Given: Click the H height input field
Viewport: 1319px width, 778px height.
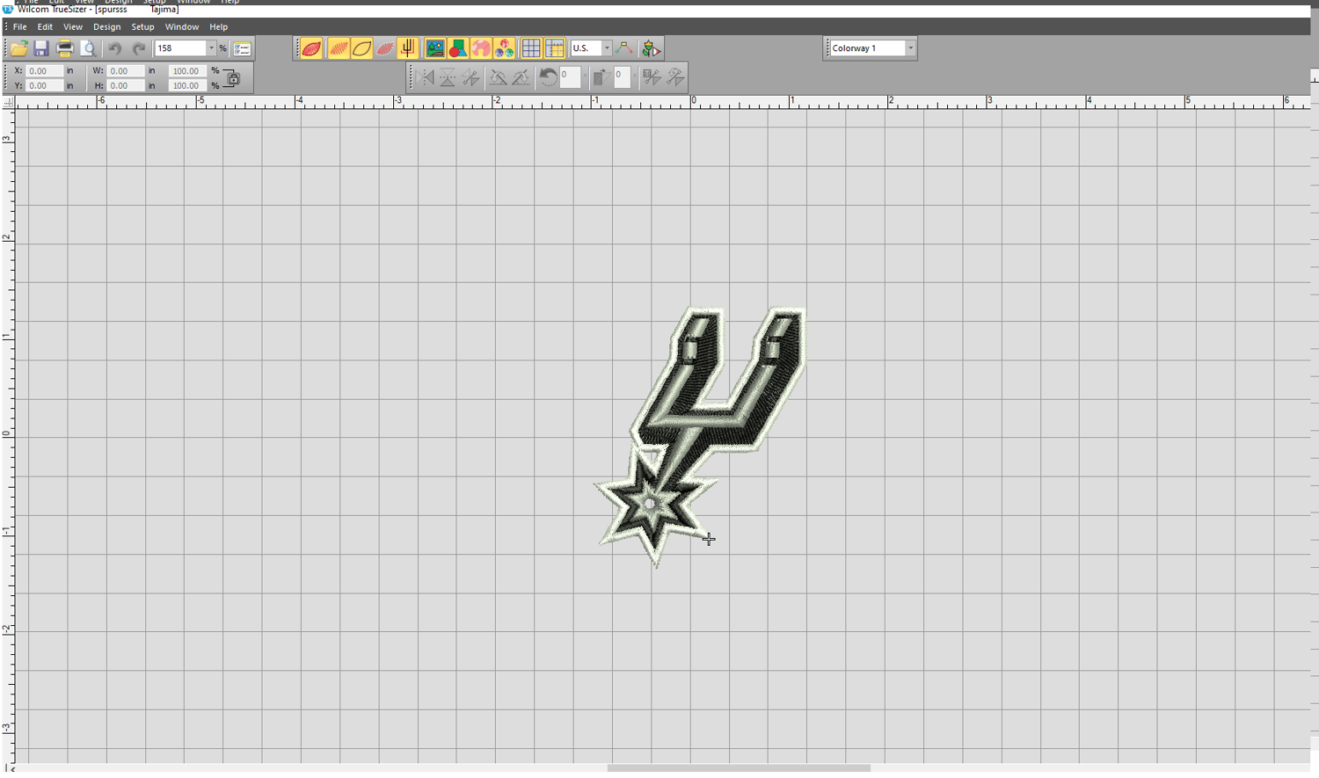Looking at the screenshot, I should 126,86.
